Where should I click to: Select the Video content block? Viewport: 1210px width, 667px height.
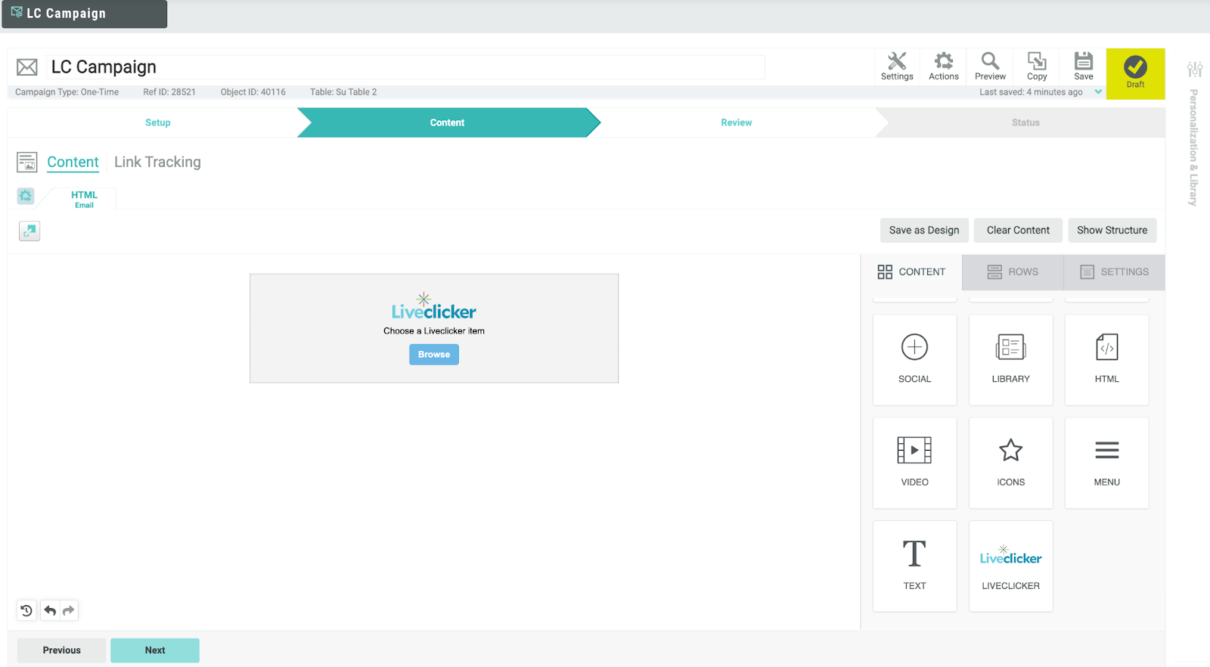coord(914,462)
